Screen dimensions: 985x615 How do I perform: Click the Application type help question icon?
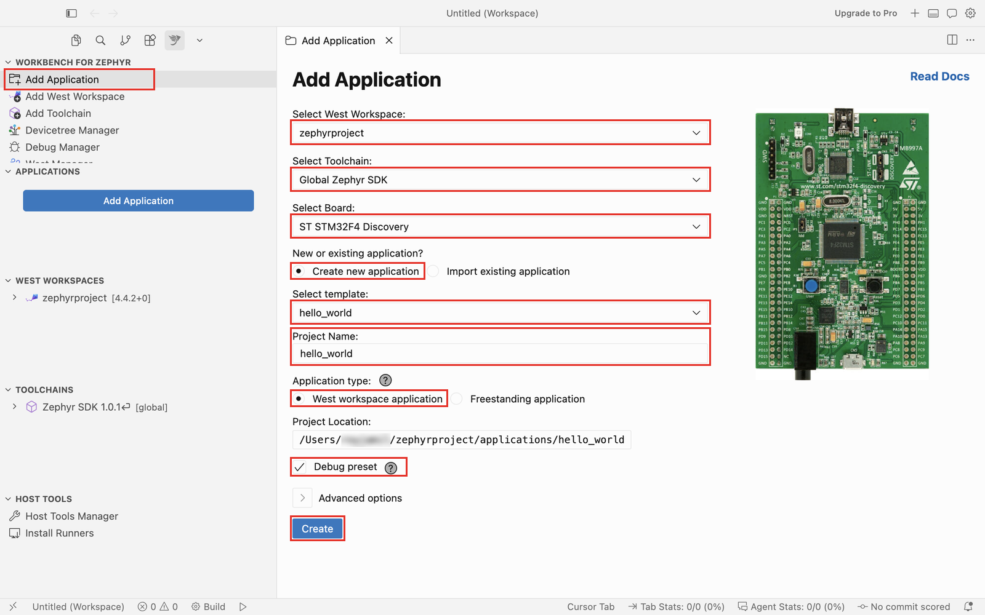tap(385, 381)
